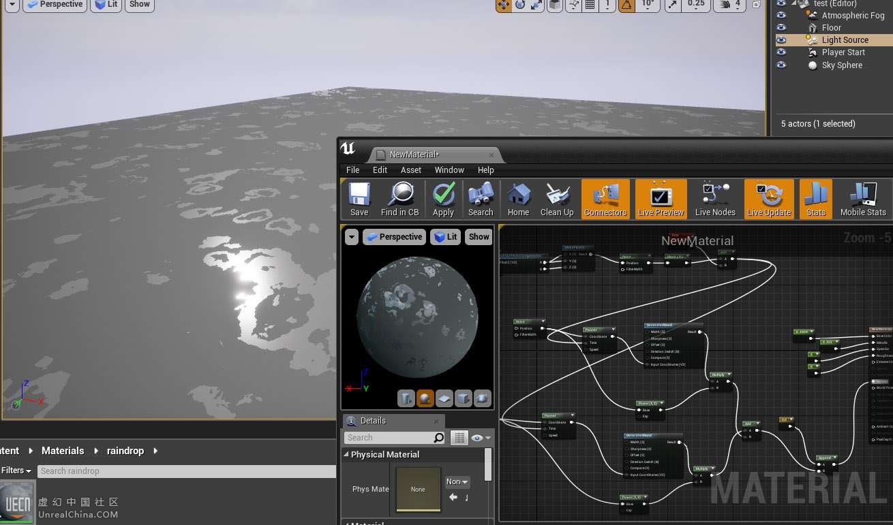893x525 pixels.
Task: Toggle Live Preview in material toolbar
Action: (661, 199)
